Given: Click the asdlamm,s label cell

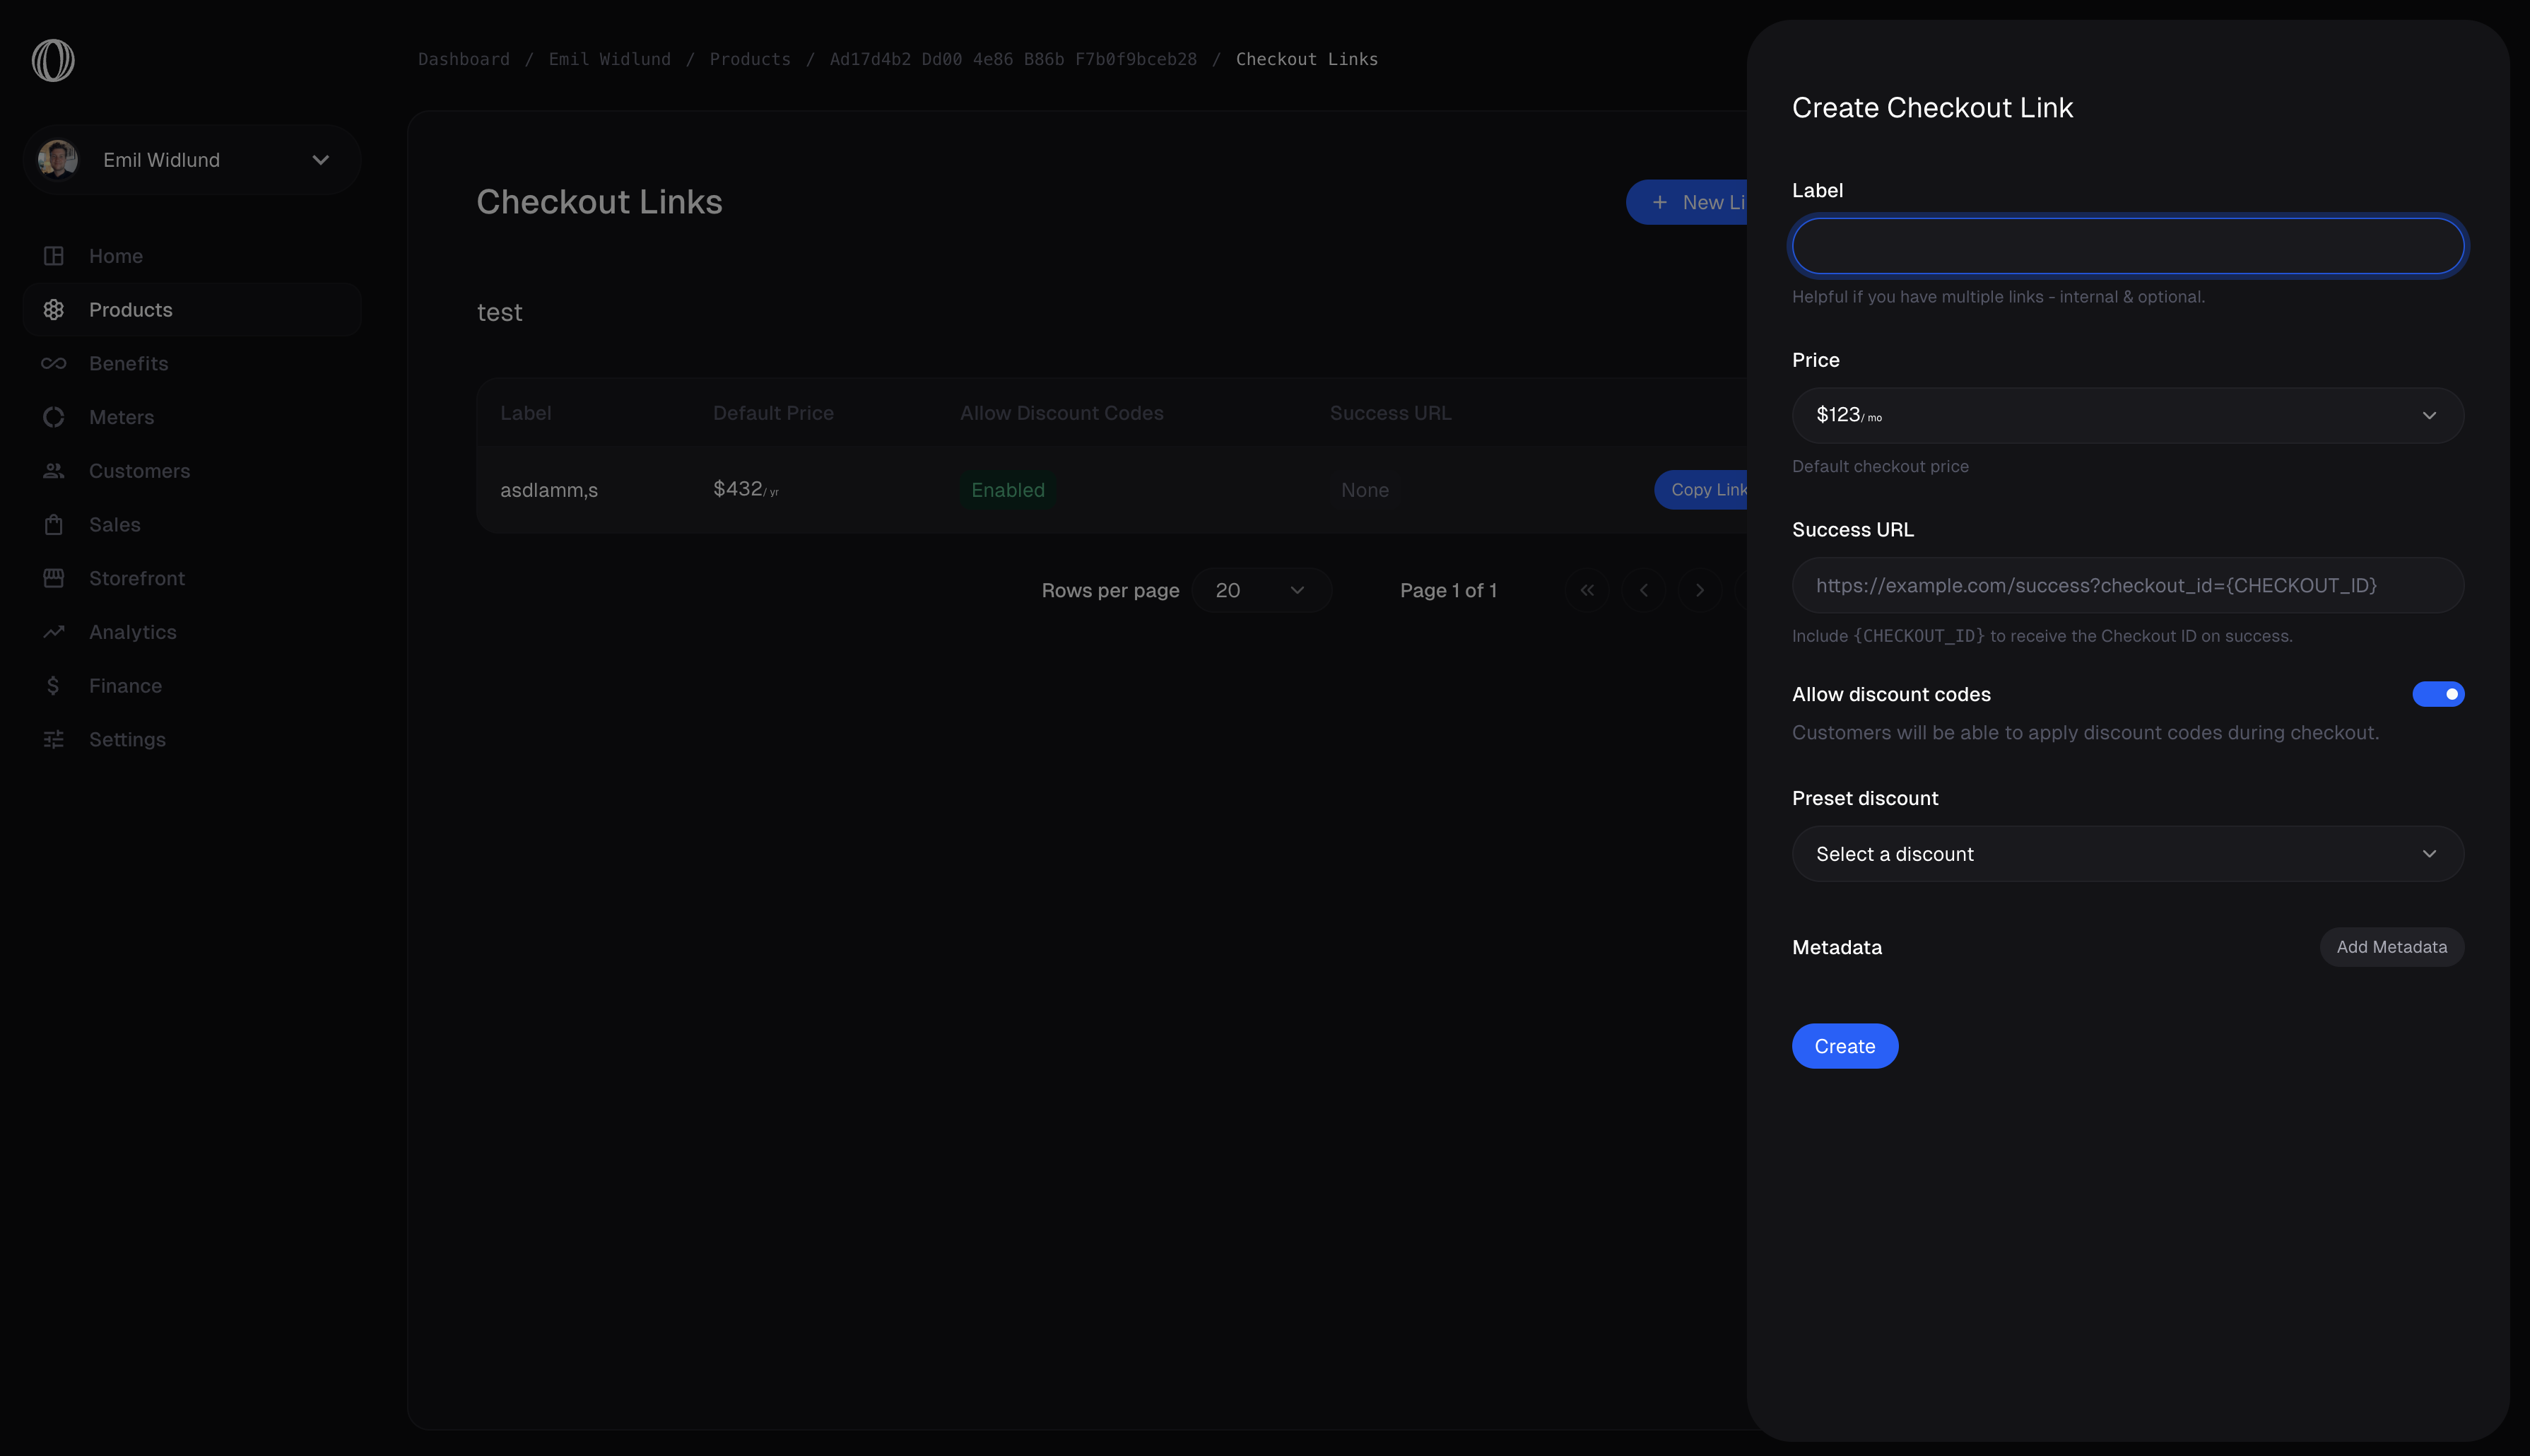Looking at the screenshot, I should (549, 490).
